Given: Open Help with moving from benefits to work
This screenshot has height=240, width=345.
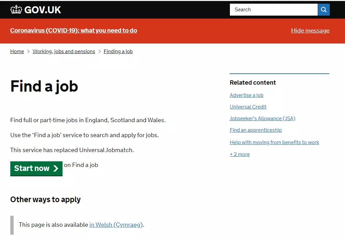Looking at the screenshot, I should click(x=274, y=142).
